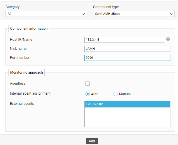Open the Component type dropdown arrow
178x145 pixels.
pos(171,14)
